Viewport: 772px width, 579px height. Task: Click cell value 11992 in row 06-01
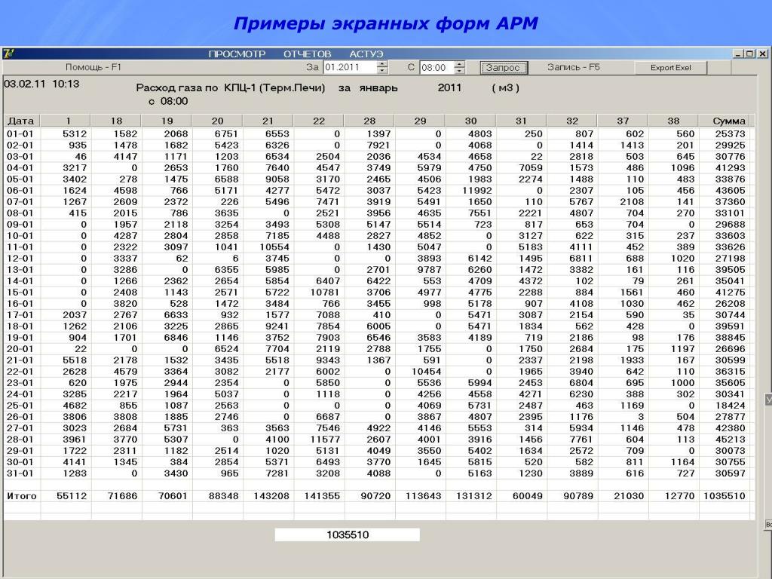pos(476,191)
